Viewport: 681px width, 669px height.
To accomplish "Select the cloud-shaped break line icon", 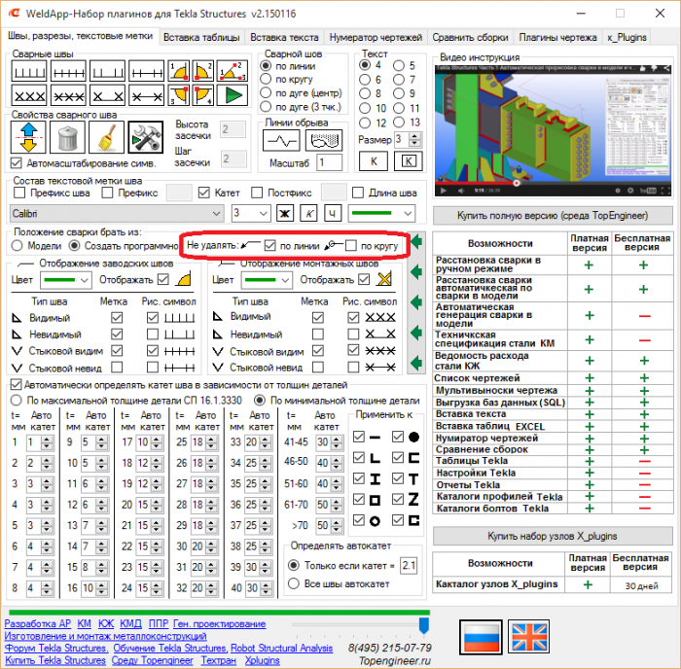I will (324, 141).
